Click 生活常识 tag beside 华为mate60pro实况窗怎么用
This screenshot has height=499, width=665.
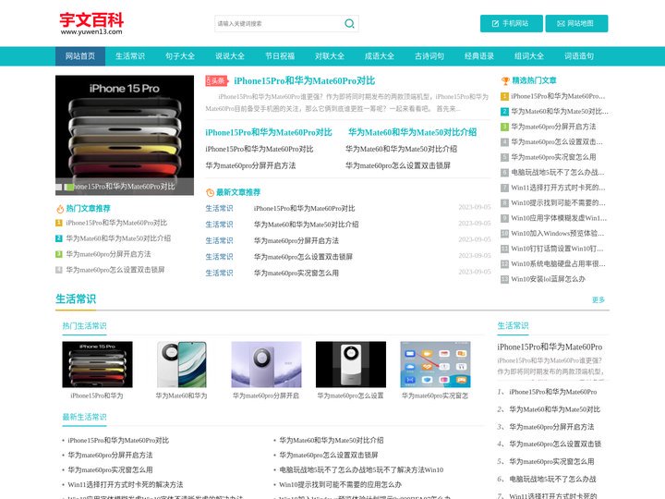219,273
